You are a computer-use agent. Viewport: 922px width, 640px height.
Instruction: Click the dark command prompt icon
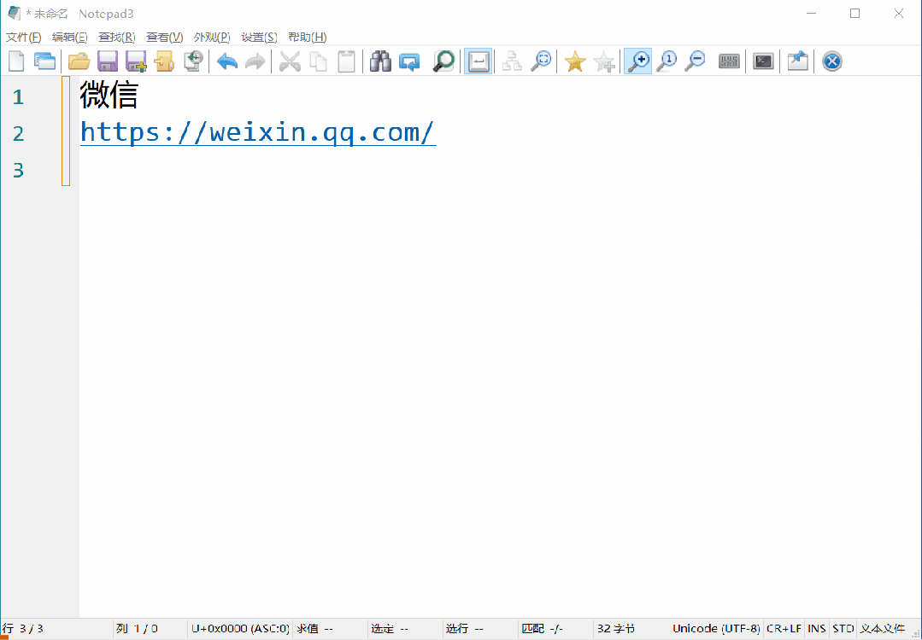[x=763, y=61]
